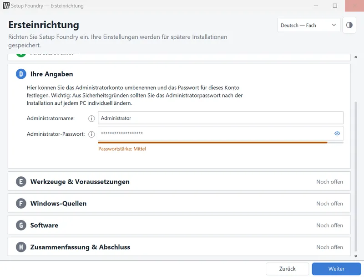Click the scrollbar down arrow
Image resolution: width=364 pixels, height=277 pixels.
[x=356, y=256]
